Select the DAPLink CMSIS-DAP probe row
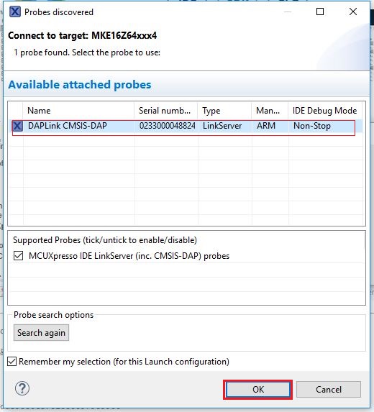Screen dimensions: 374x412 186,126
